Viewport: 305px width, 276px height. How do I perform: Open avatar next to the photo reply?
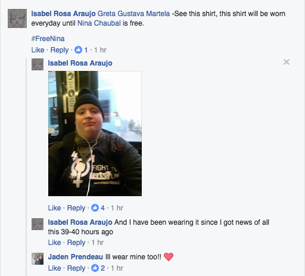[x=38, y=64]
